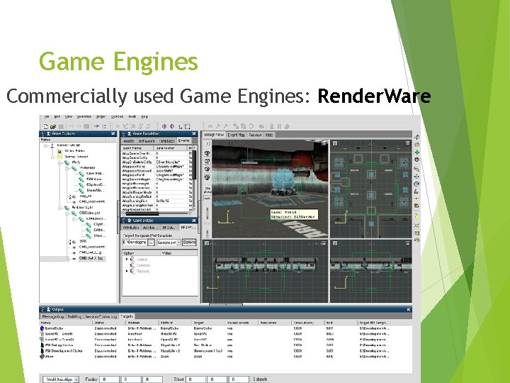Viewport: 510px width, 383px height.
Task: Open the Help menu
Action: [x=144, y=116]
